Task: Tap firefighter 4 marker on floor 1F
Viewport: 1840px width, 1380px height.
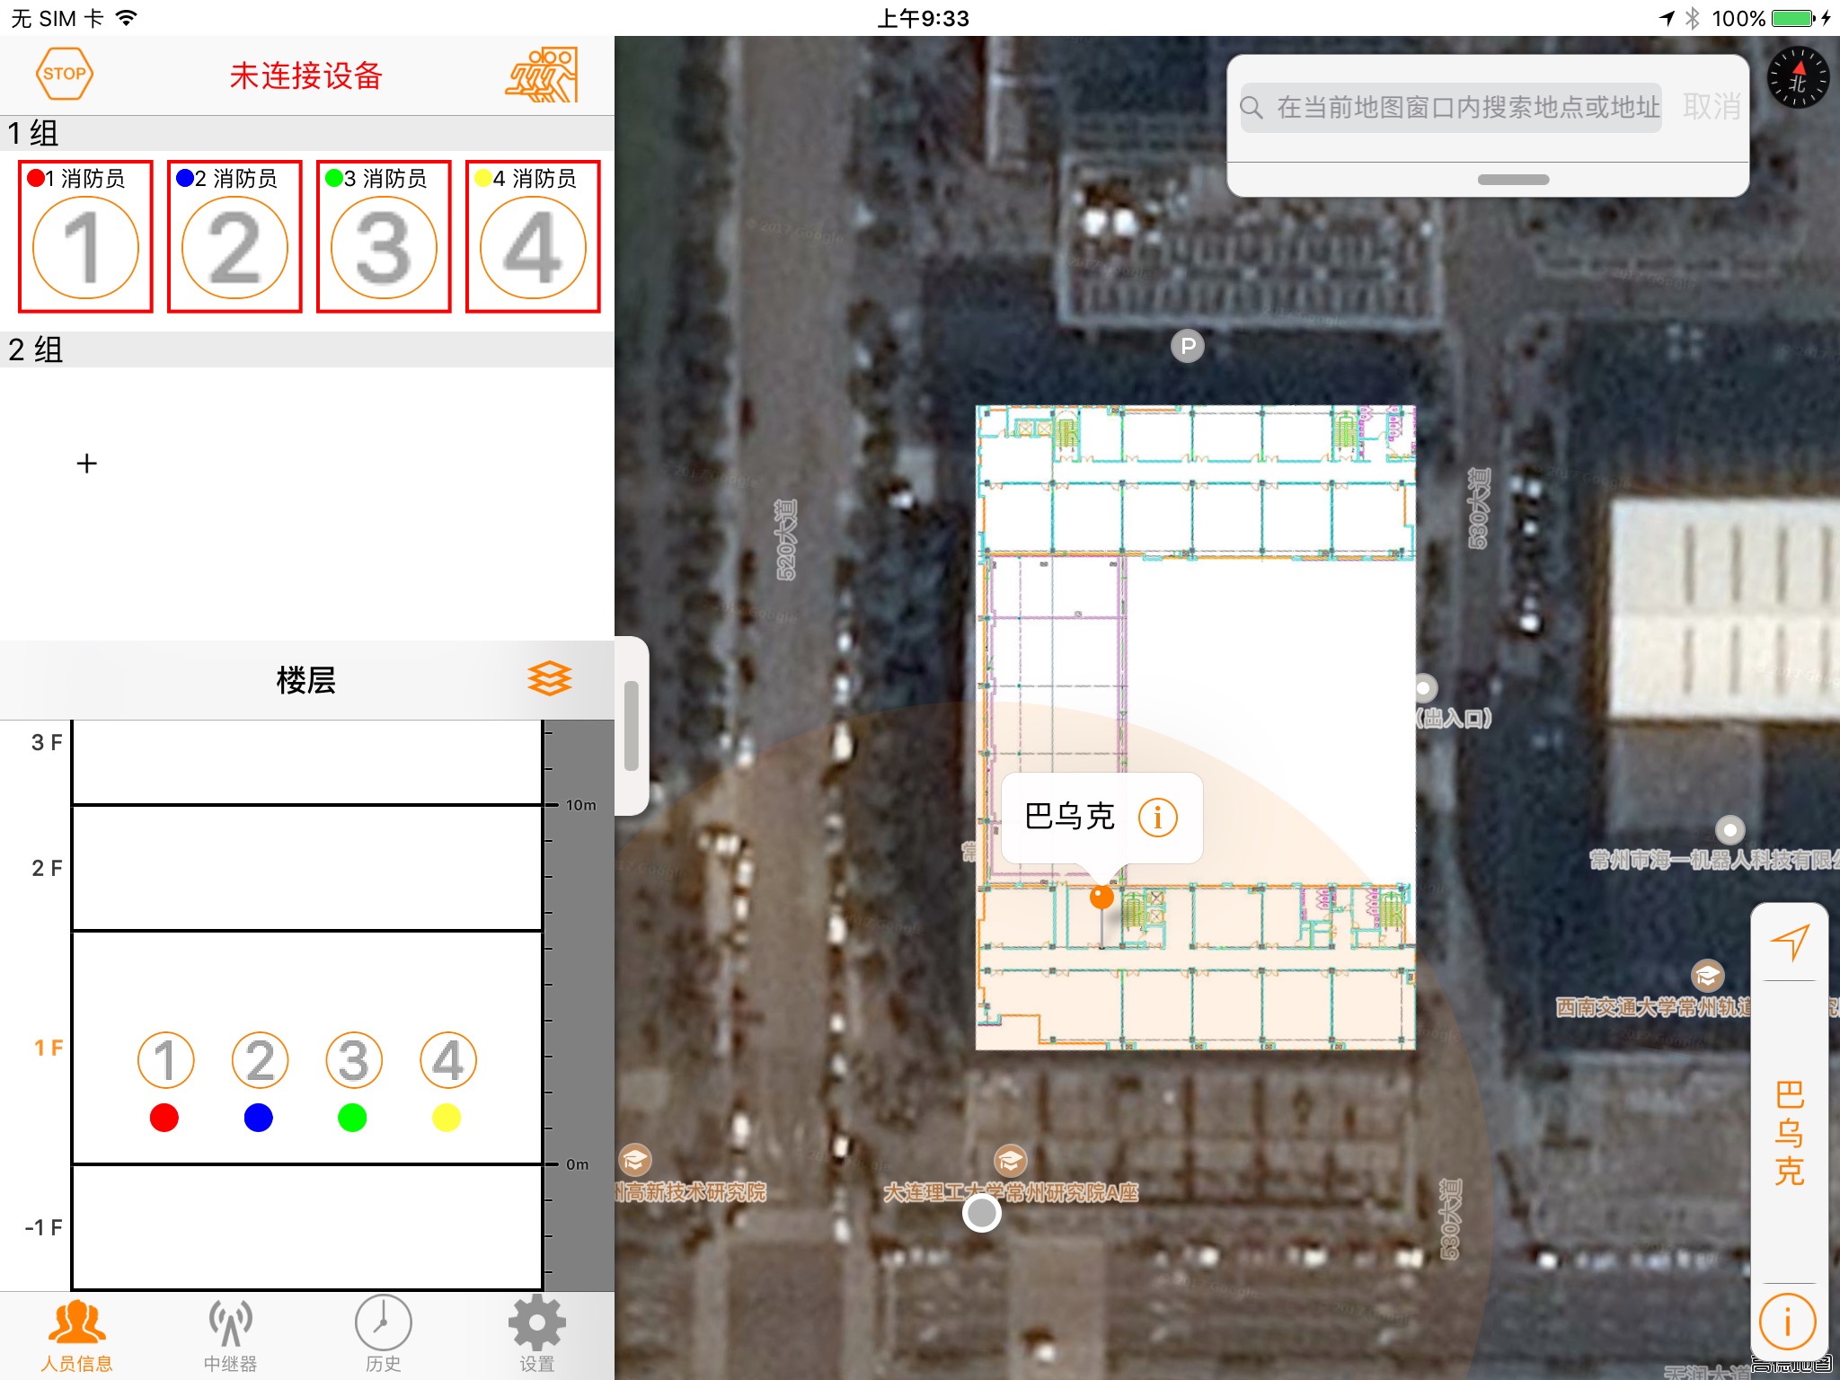Action: 448,1060
